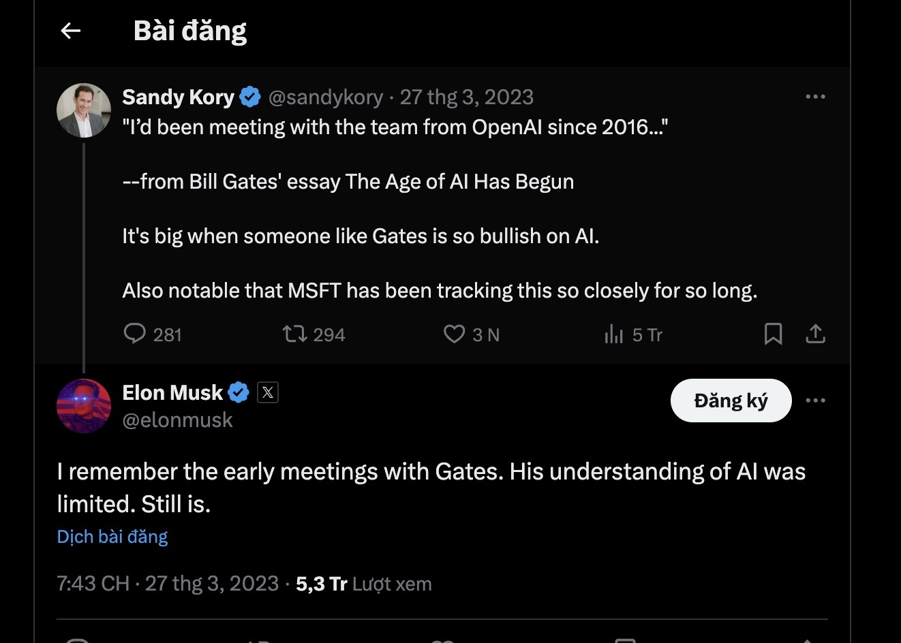Image resolution: width=901 pixels, height=643 pixels.
Task: Bookmark Sandy Kory's post
Action: [772, 334]
